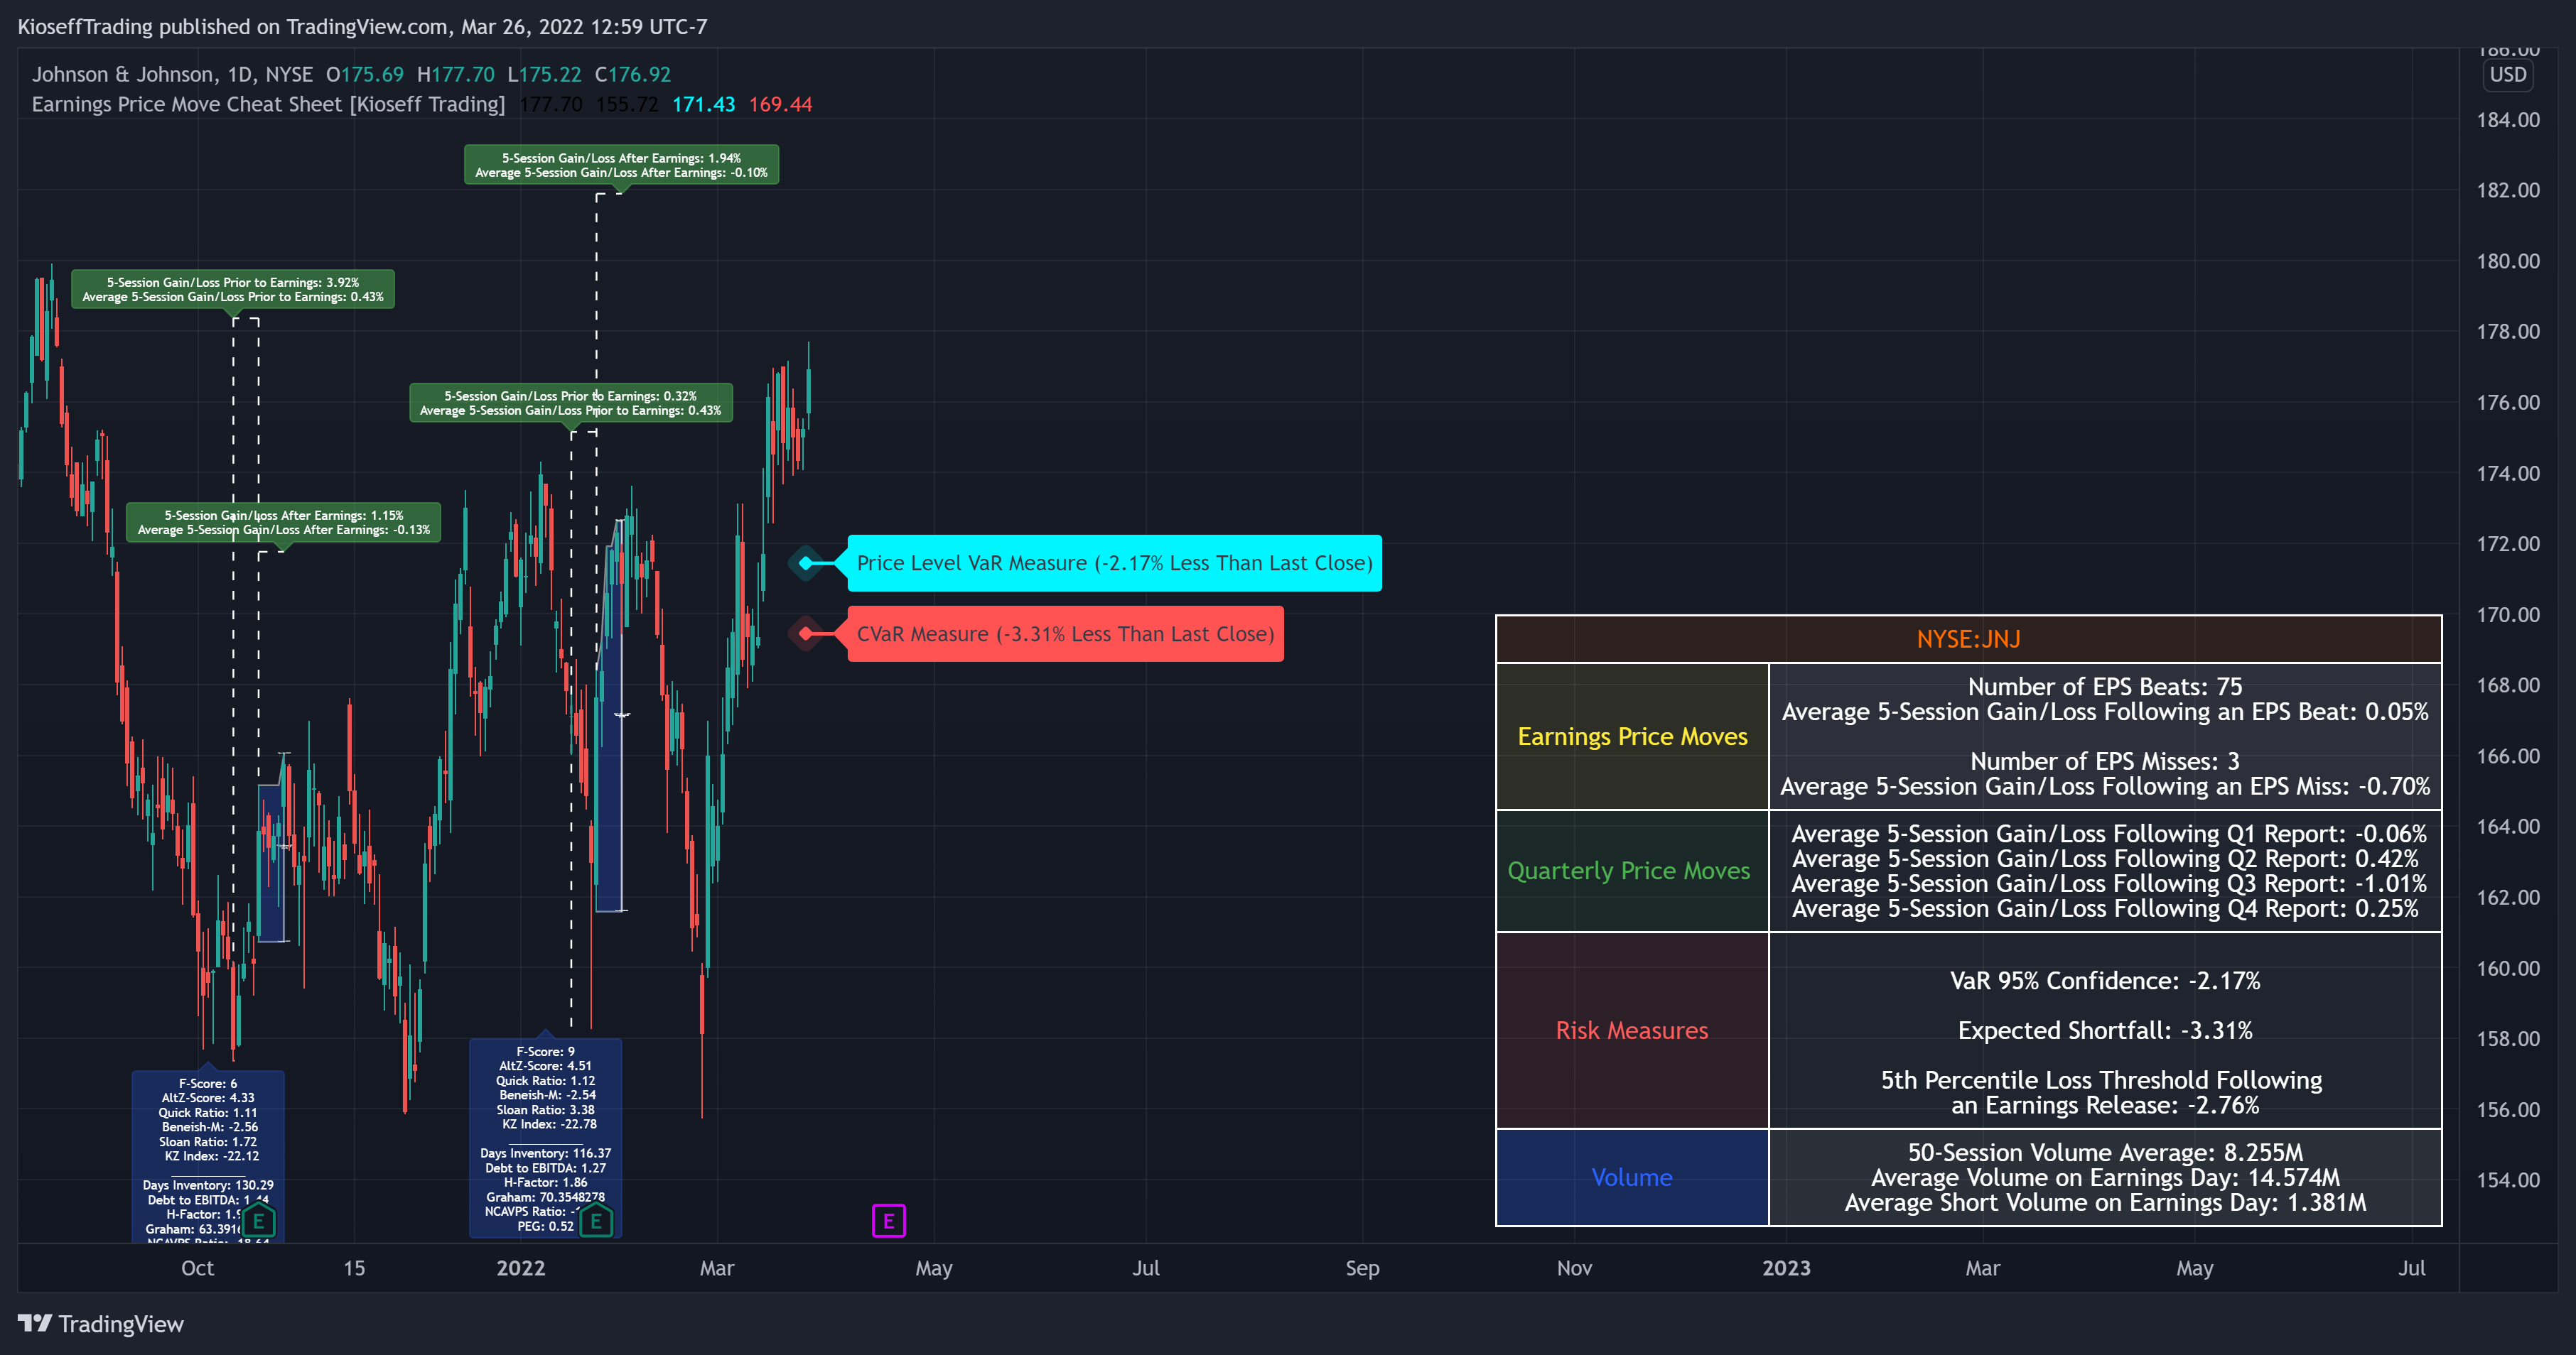The image size is (2576, 1355).
Task: Click the Oct label on time axis
Action: pyautogui.click(x=197, y=1268)
